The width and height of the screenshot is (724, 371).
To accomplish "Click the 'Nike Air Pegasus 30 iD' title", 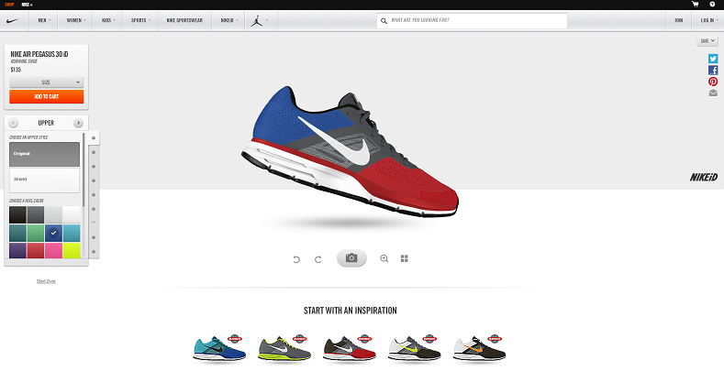I will (x=39, y=54).
